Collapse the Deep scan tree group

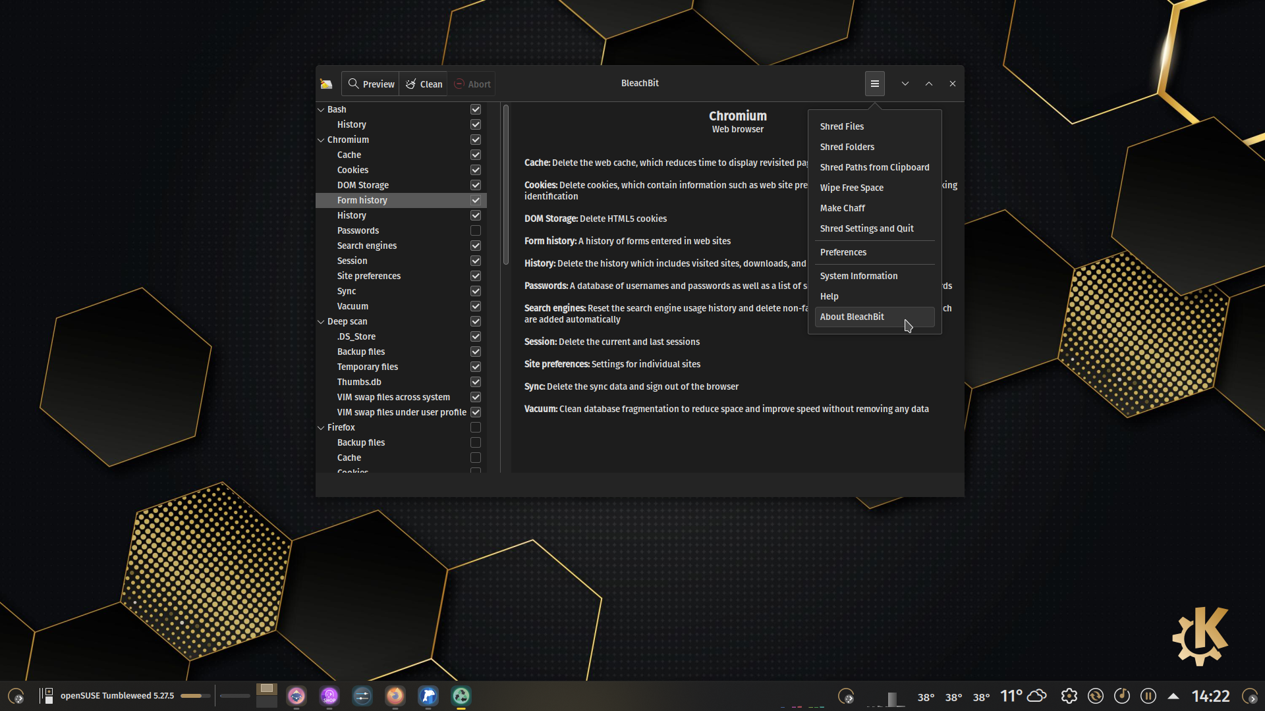pyautogui.click(x=321, y=321)
